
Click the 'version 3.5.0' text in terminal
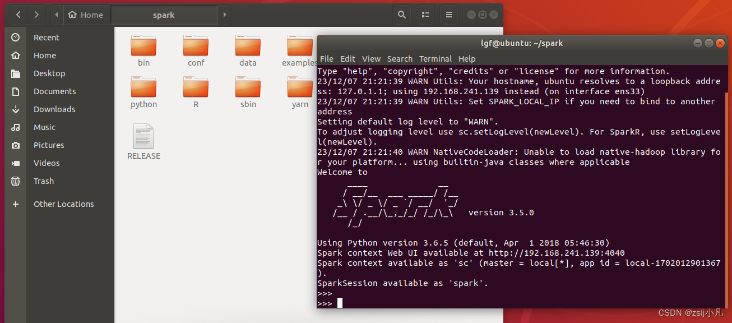501,213
